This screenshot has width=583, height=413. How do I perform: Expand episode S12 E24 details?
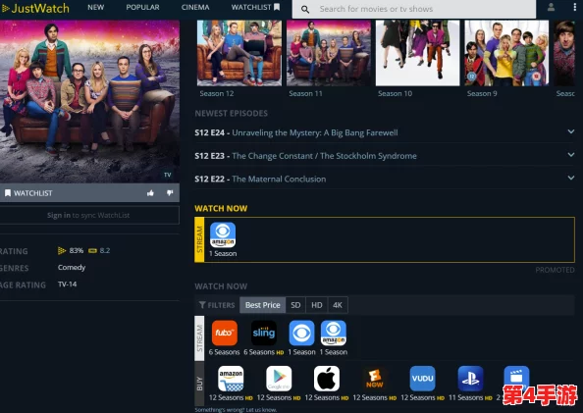pos(385,132)
